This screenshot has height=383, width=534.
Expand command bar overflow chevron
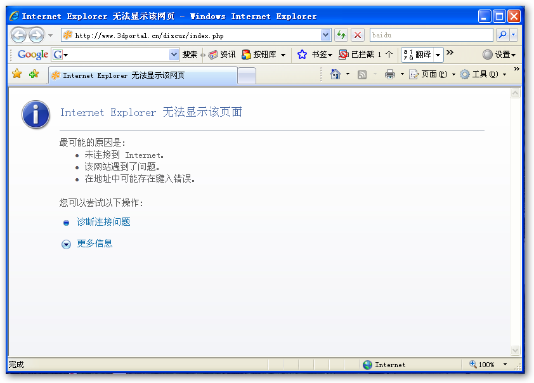[517, 68]
